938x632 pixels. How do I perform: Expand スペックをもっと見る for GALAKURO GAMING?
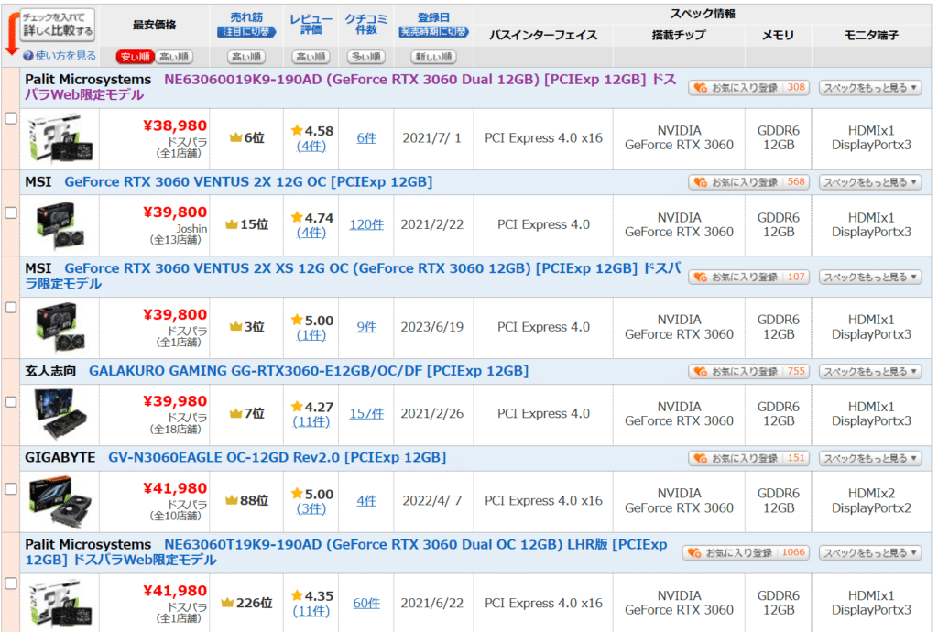(870, 372)
